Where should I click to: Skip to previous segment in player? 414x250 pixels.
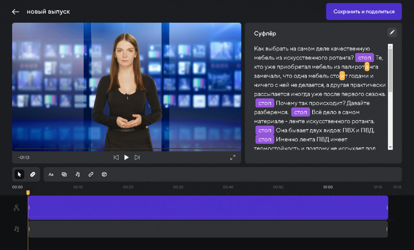[116, 157]
